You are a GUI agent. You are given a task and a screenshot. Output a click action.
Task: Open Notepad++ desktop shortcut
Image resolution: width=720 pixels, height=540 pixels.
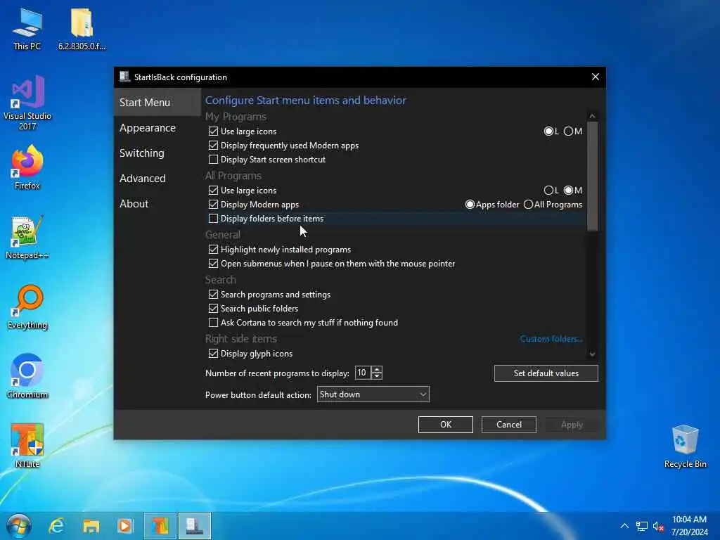[27, 238]
